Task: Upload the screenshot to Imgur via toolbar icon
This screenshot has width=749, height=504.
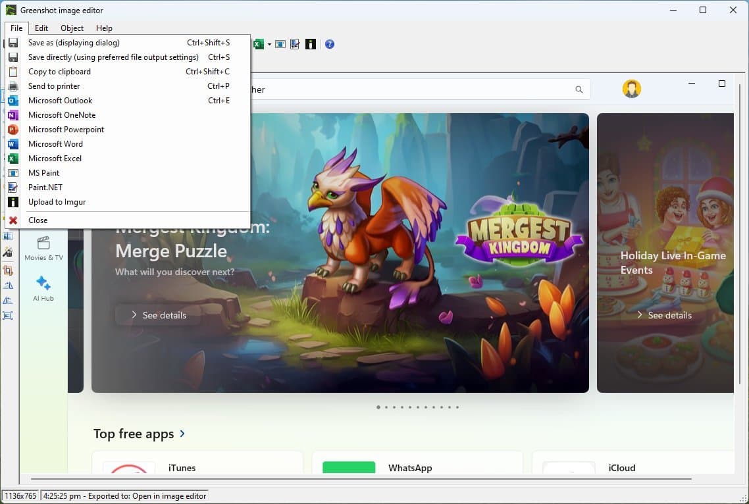Action: pyautogui.click(x=310, y=44)
